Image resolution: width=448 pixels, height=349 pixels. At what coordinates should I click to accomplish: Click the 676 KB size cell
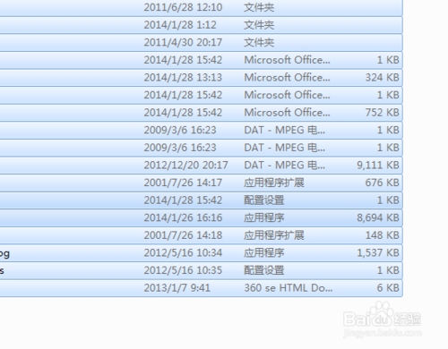(383, 183)
